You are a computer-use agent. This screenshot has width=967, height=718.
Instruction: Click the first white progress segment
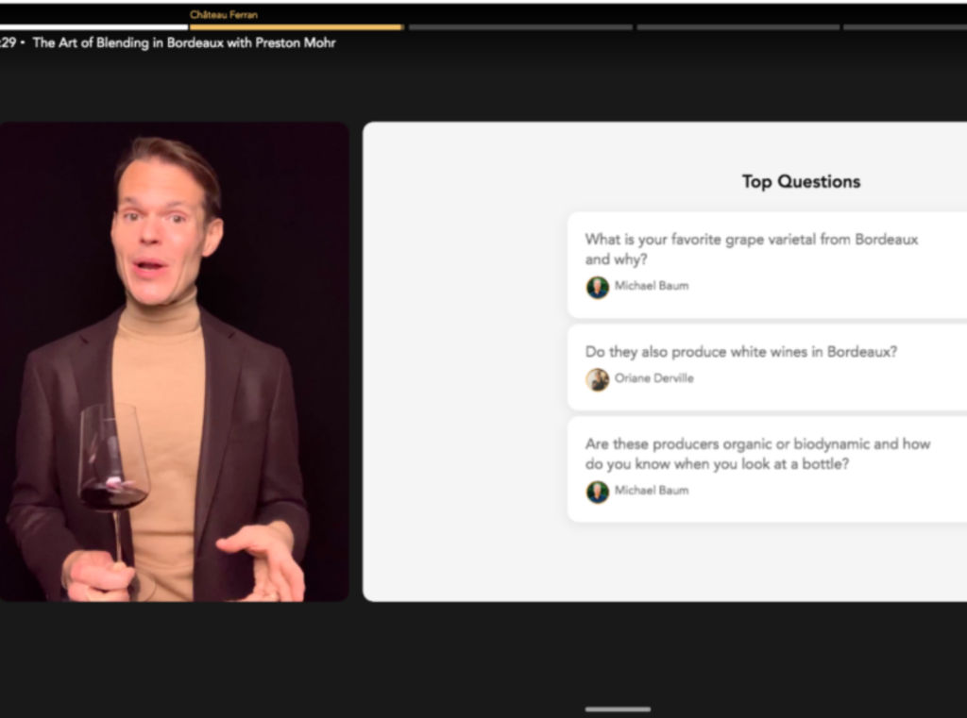point(93,27)
